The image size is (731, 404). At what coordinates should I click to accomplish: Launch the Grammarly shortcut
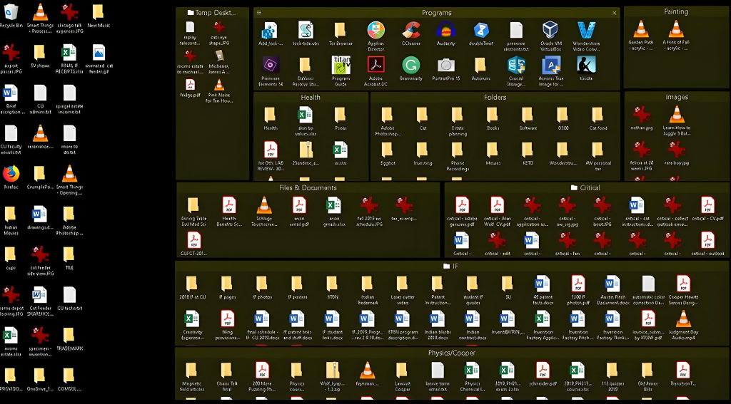pos(410,66)
